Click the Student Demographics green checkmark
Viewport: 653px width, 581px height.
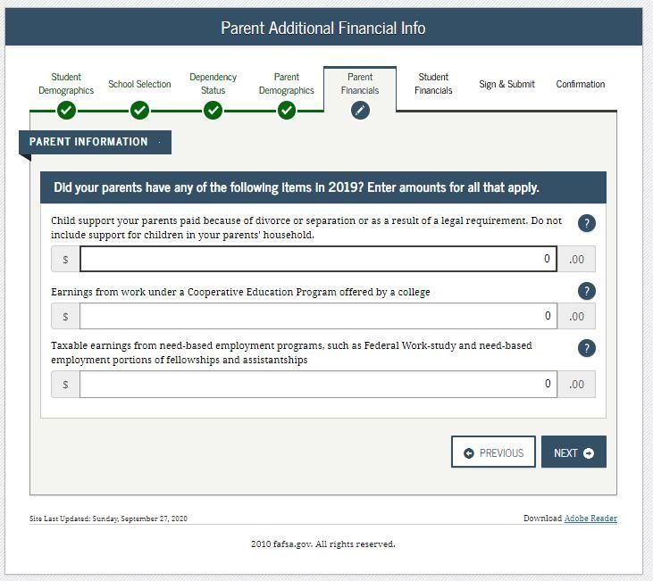[x=66, y=111]
